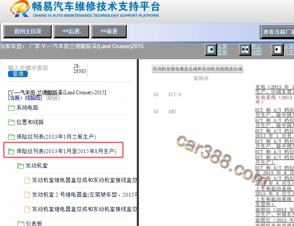The height and width of the screenshot is (226, 294).
Task: Collapse 保险丝列表(2013年1月至2015年8月生产) folder
Action: click(x=67, y=151)
